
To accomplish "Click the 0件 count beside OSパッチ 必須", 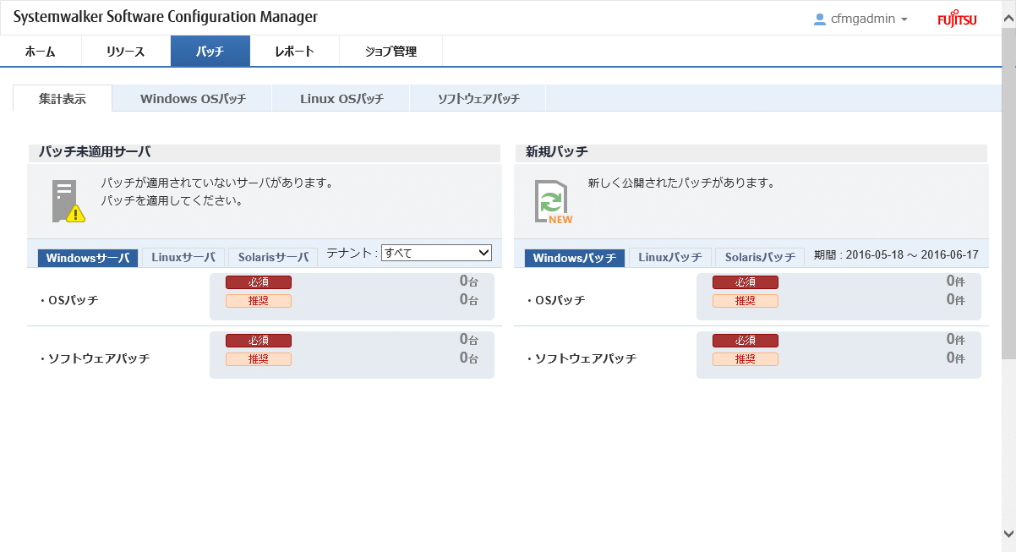I will 955,281.
